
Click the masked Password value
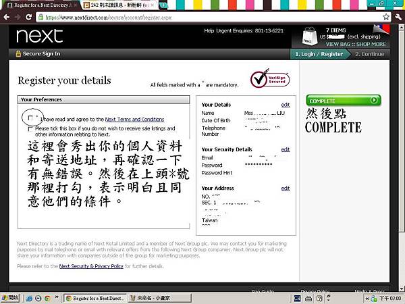point(259,164)
